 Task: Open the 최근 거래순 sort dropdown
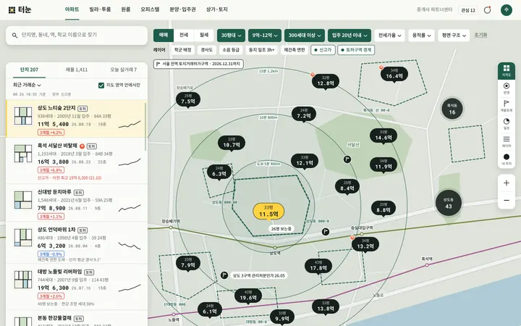coord(27,85)
